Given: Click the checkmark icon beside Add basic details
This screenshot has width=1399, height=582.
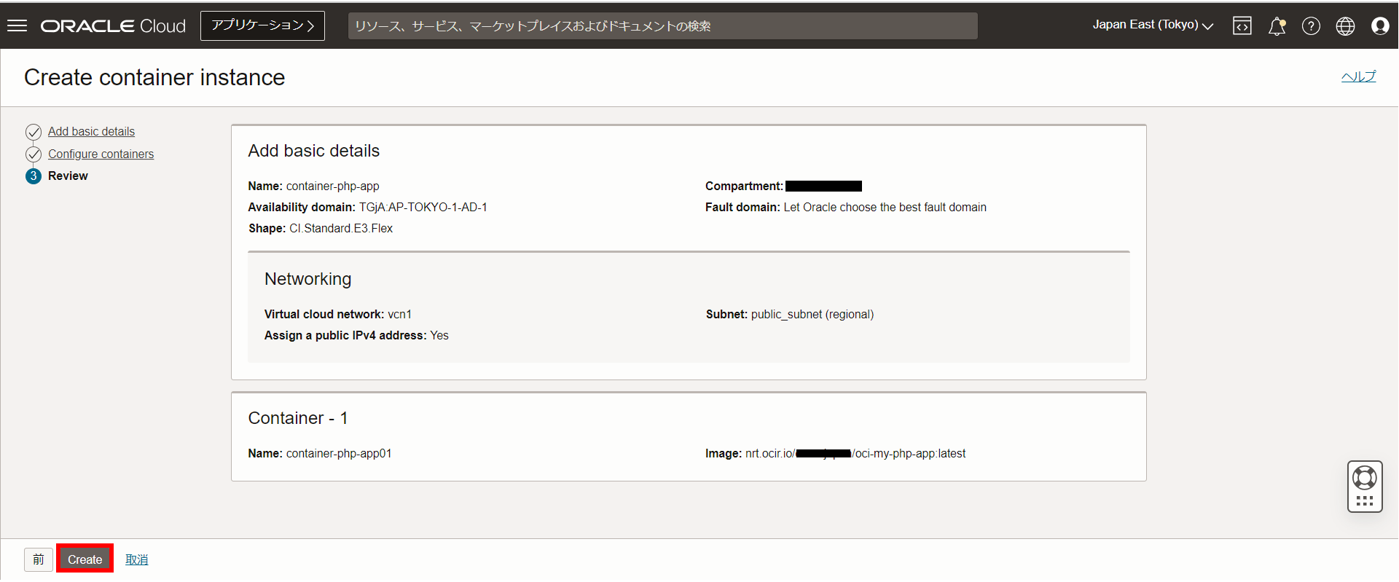Looking at the screenshot, I should point(34,132).
